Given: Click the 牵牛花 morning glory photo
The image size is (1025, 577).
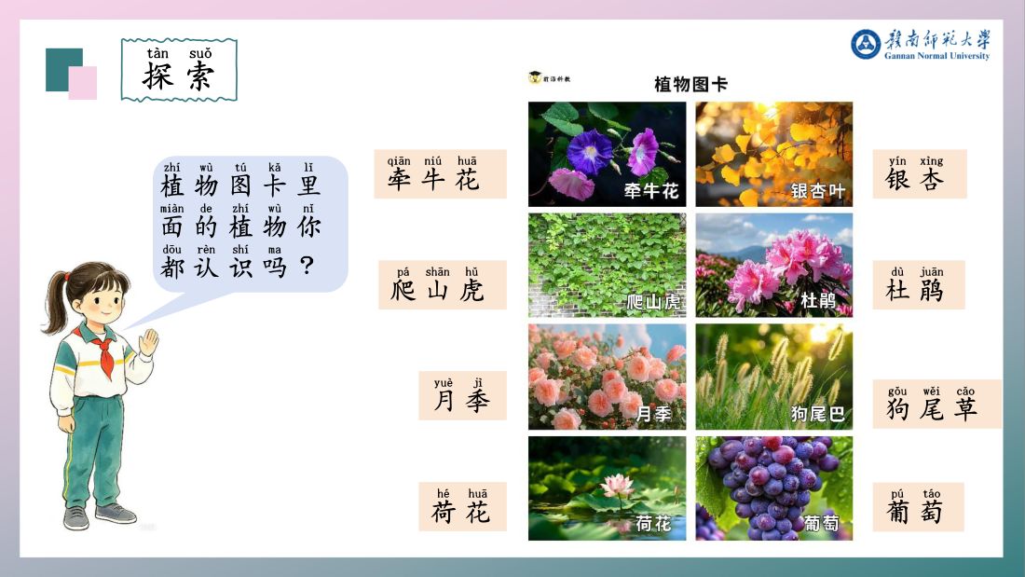Looking at the screenshot, I should (608, 155).
